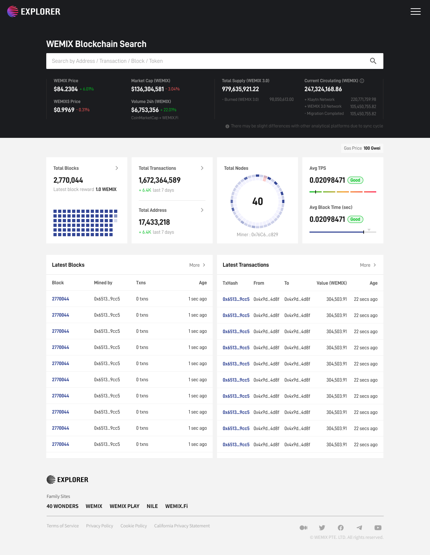Open WEMIX.Fi family site
Viewport: 430px width, 555px height.
click(x=176, y=506)
